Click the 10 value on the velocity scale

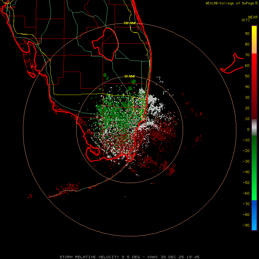(x=247, y=119)
